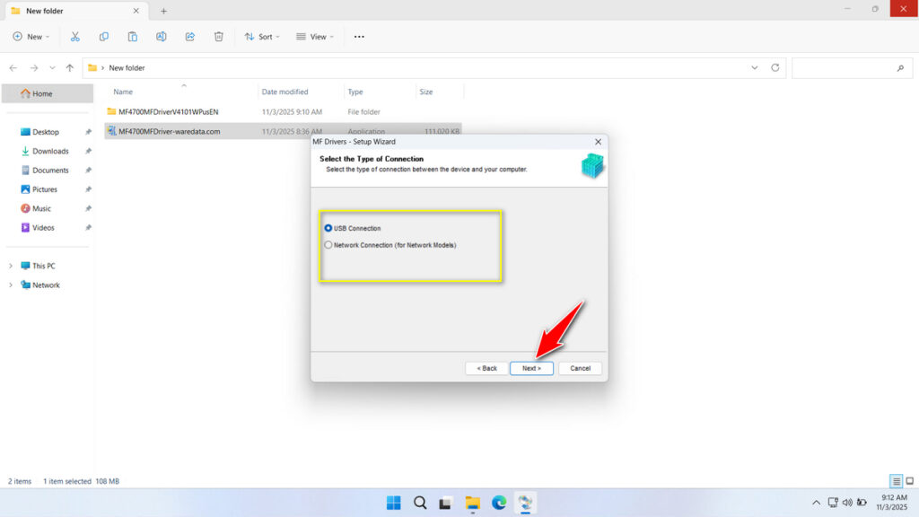Open the New dropdown menu

(31, 36)
